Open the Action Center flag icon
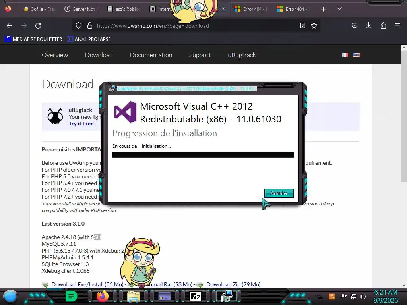Viewport: 407px width, 305px height. point(343,296)
